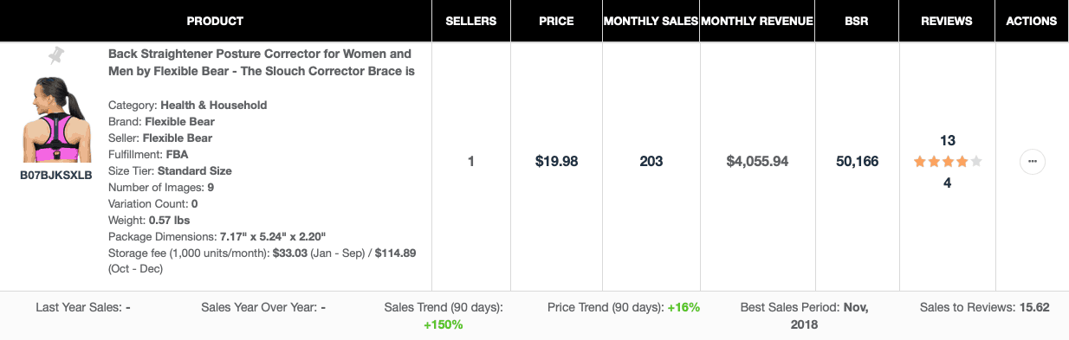Click the 13 reviews count
The width and height of the screenshot is (1069, 340).
tap(947, 140)
